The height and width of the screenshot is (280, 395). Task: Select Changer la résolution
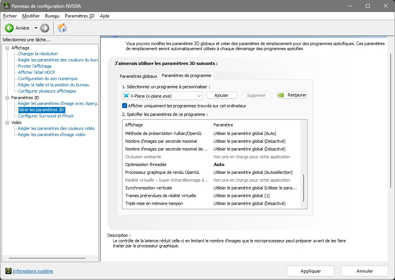click(38, 54)
